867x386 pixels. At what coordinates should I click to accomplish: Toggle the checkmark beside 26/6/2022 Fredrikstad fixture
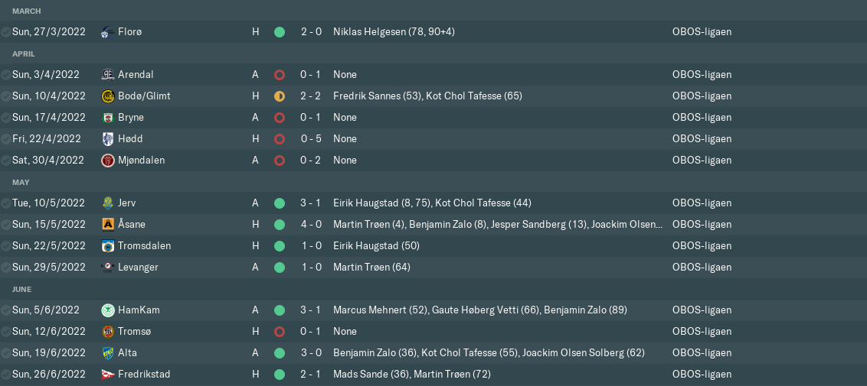[6, 375]
